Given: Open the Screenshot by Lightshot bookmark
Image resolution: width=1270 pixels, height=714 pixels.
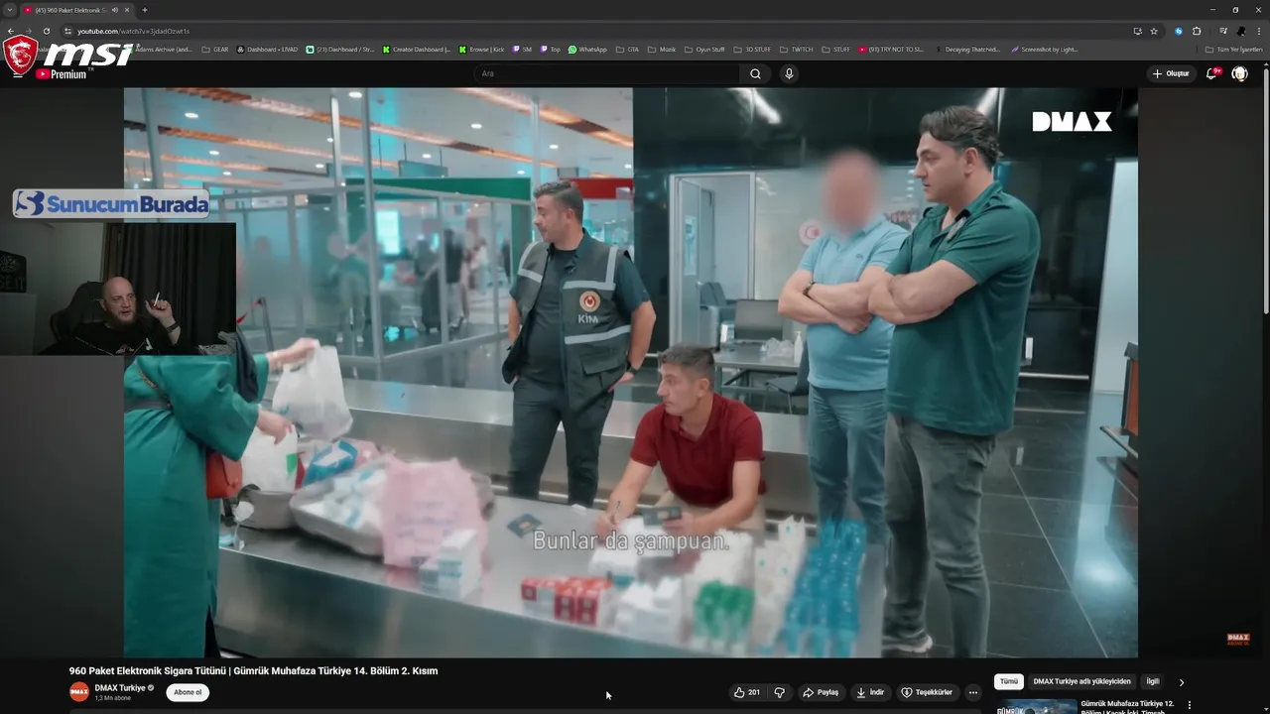Looking at the screenshot, I should 1044,49.
